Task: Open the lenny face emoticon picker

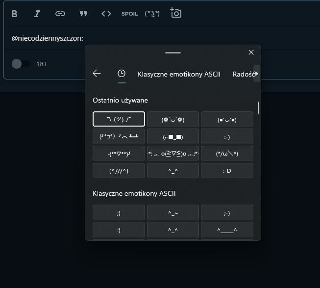Action: pyautogui.click(x=152, y=14)
